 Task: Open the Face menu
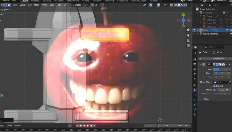(59, 5)
